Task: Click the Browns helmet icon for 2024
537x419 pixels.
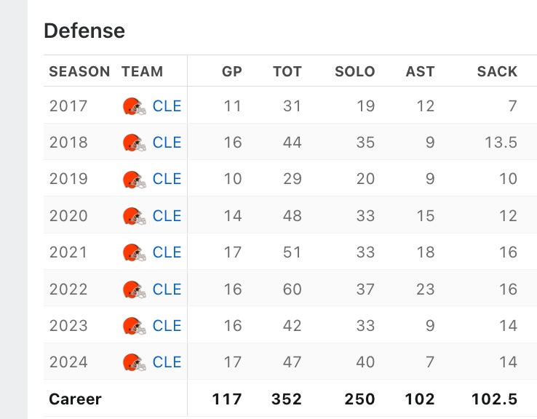Action: coord(134,362)
